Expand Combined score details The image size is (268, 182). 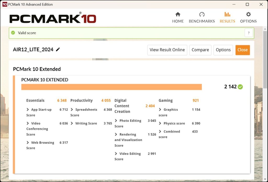point(160,131)
